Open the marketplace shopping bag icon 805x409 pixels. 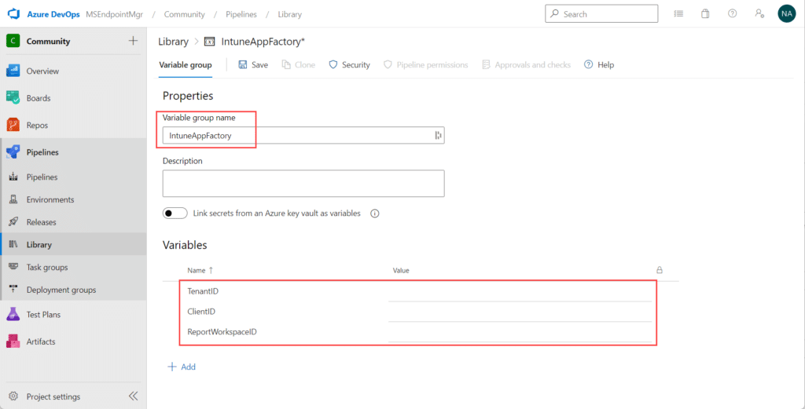[x=705, y=14]
